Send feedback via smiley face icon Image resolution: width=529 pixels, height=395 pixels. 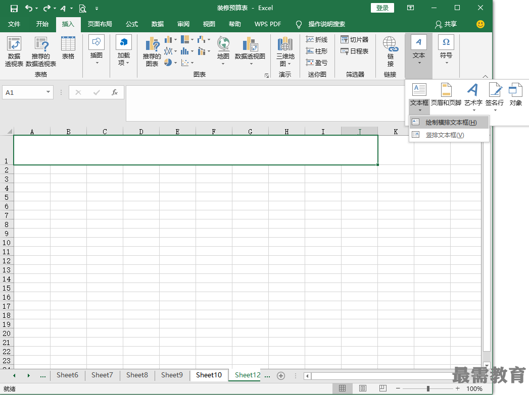point(480,24)
